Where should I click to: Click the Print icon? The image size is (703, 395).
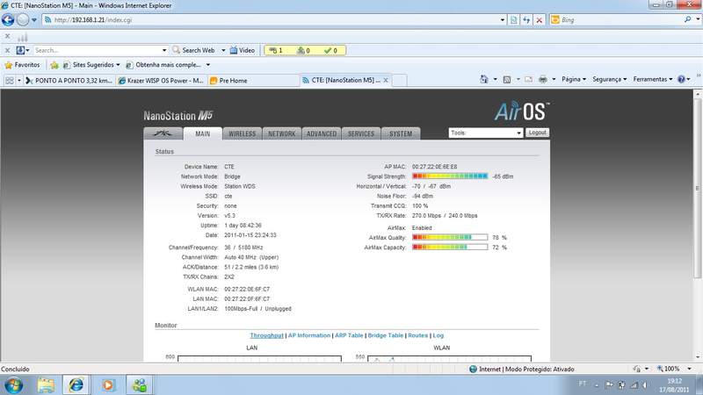click(x=543, y=79)
